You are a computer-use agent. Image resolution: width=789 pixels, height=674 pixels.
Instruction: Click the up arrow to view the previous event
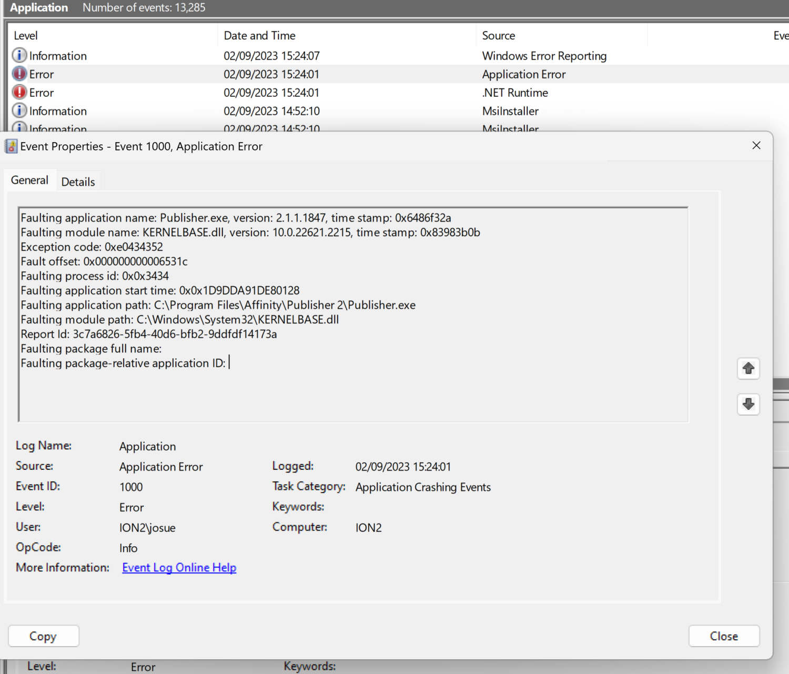[x=748, y=368]
